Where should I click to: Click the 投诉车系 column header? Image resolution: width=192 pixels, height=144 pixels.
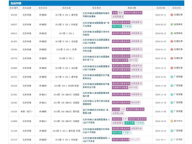point(43,8)
